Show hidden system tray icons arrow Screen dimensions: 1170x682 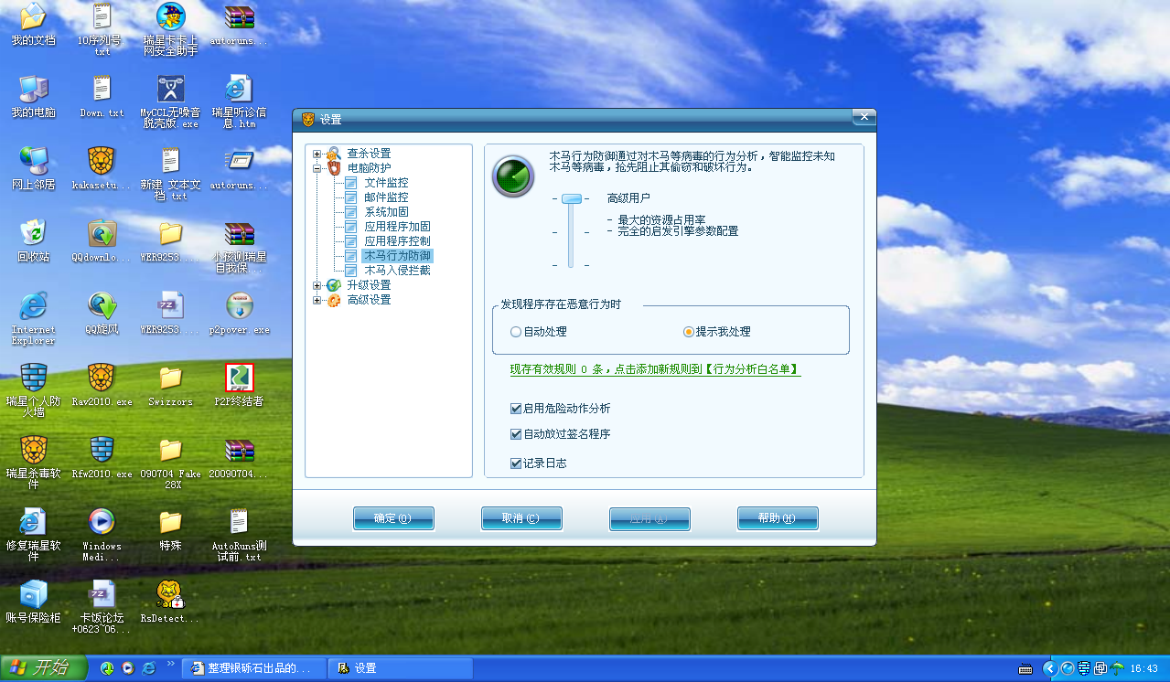pyautogui.click(x=1049, y=668)
